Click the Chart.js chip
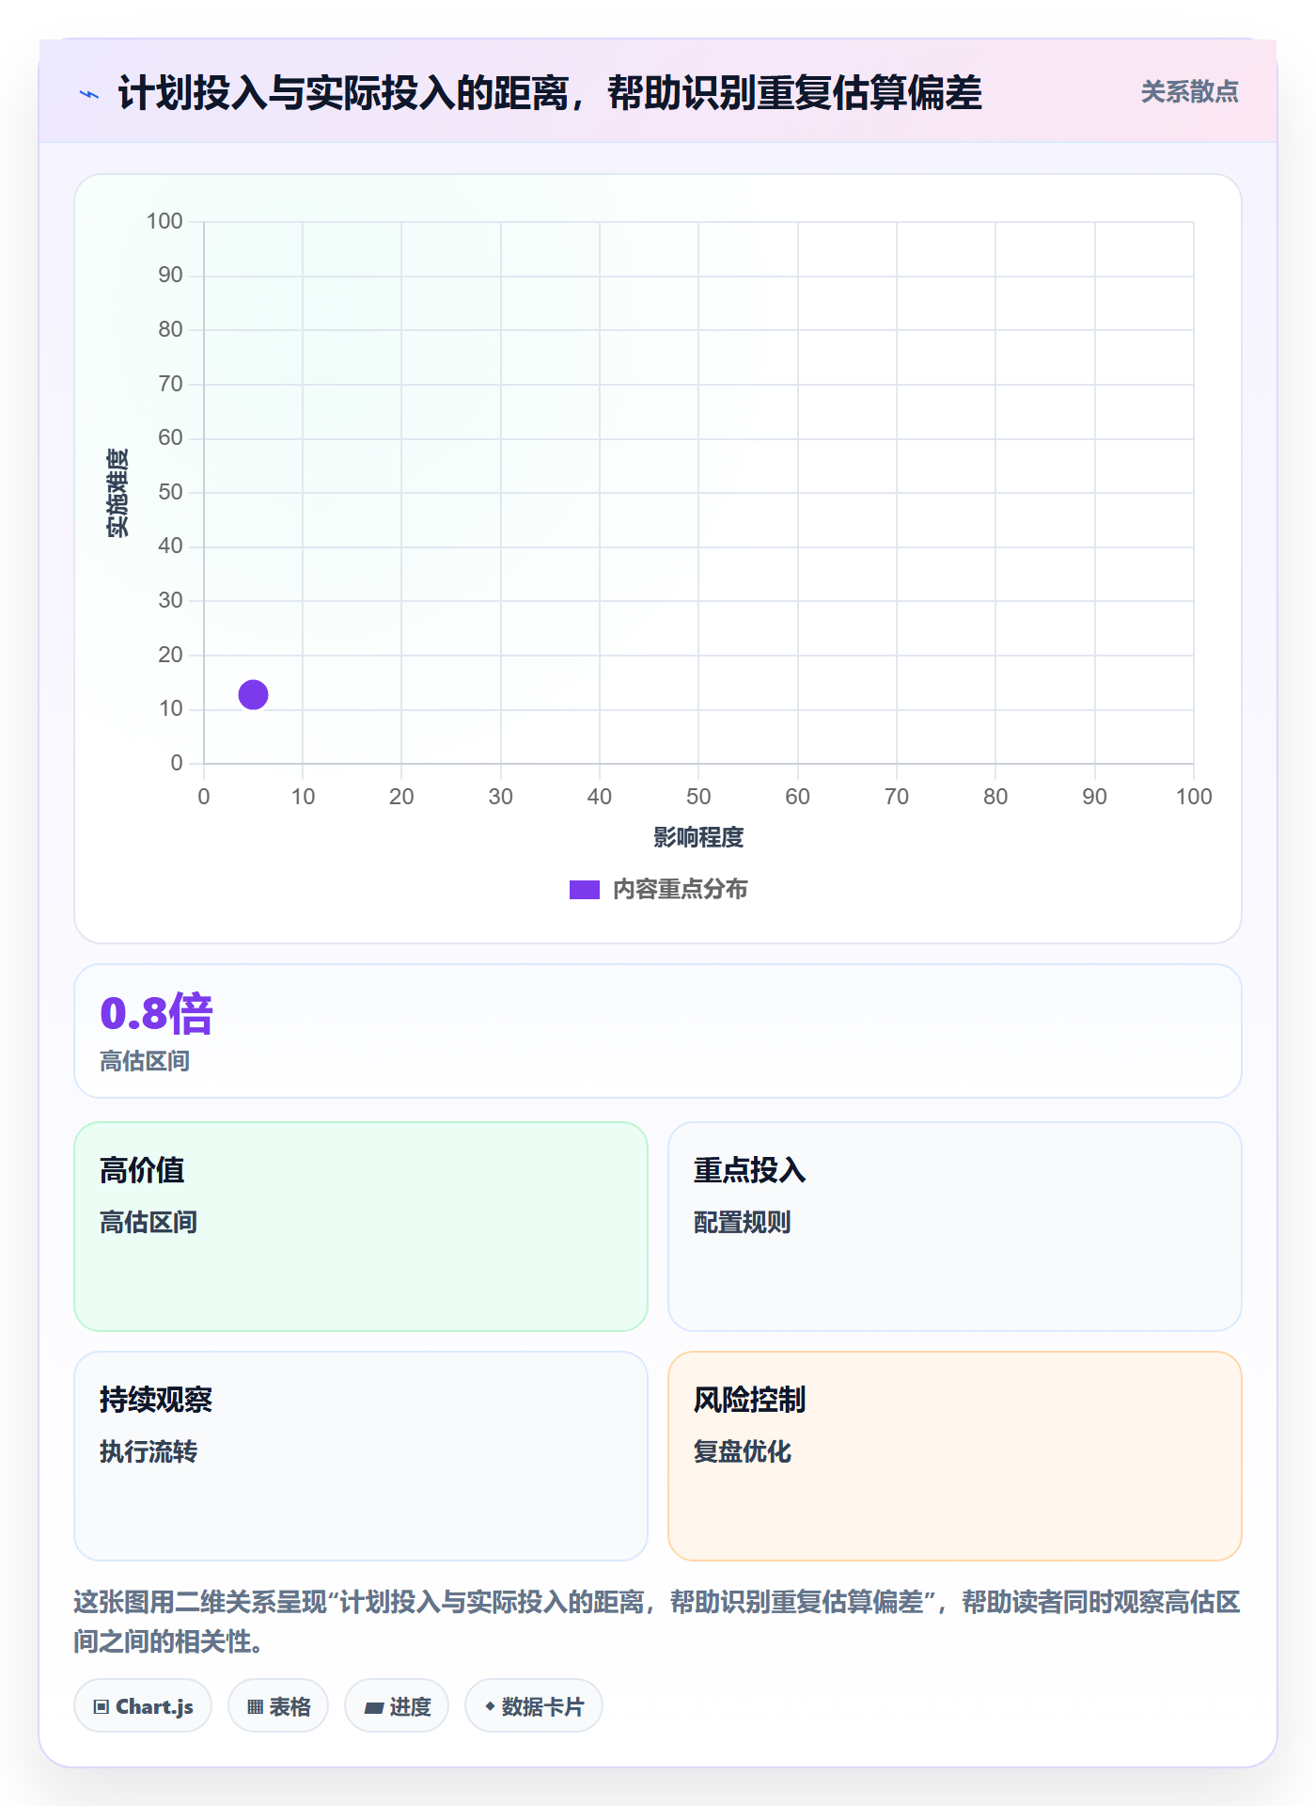Screen dimensions: 1316x1806 pyautogui.click(x=143, y=1706)
